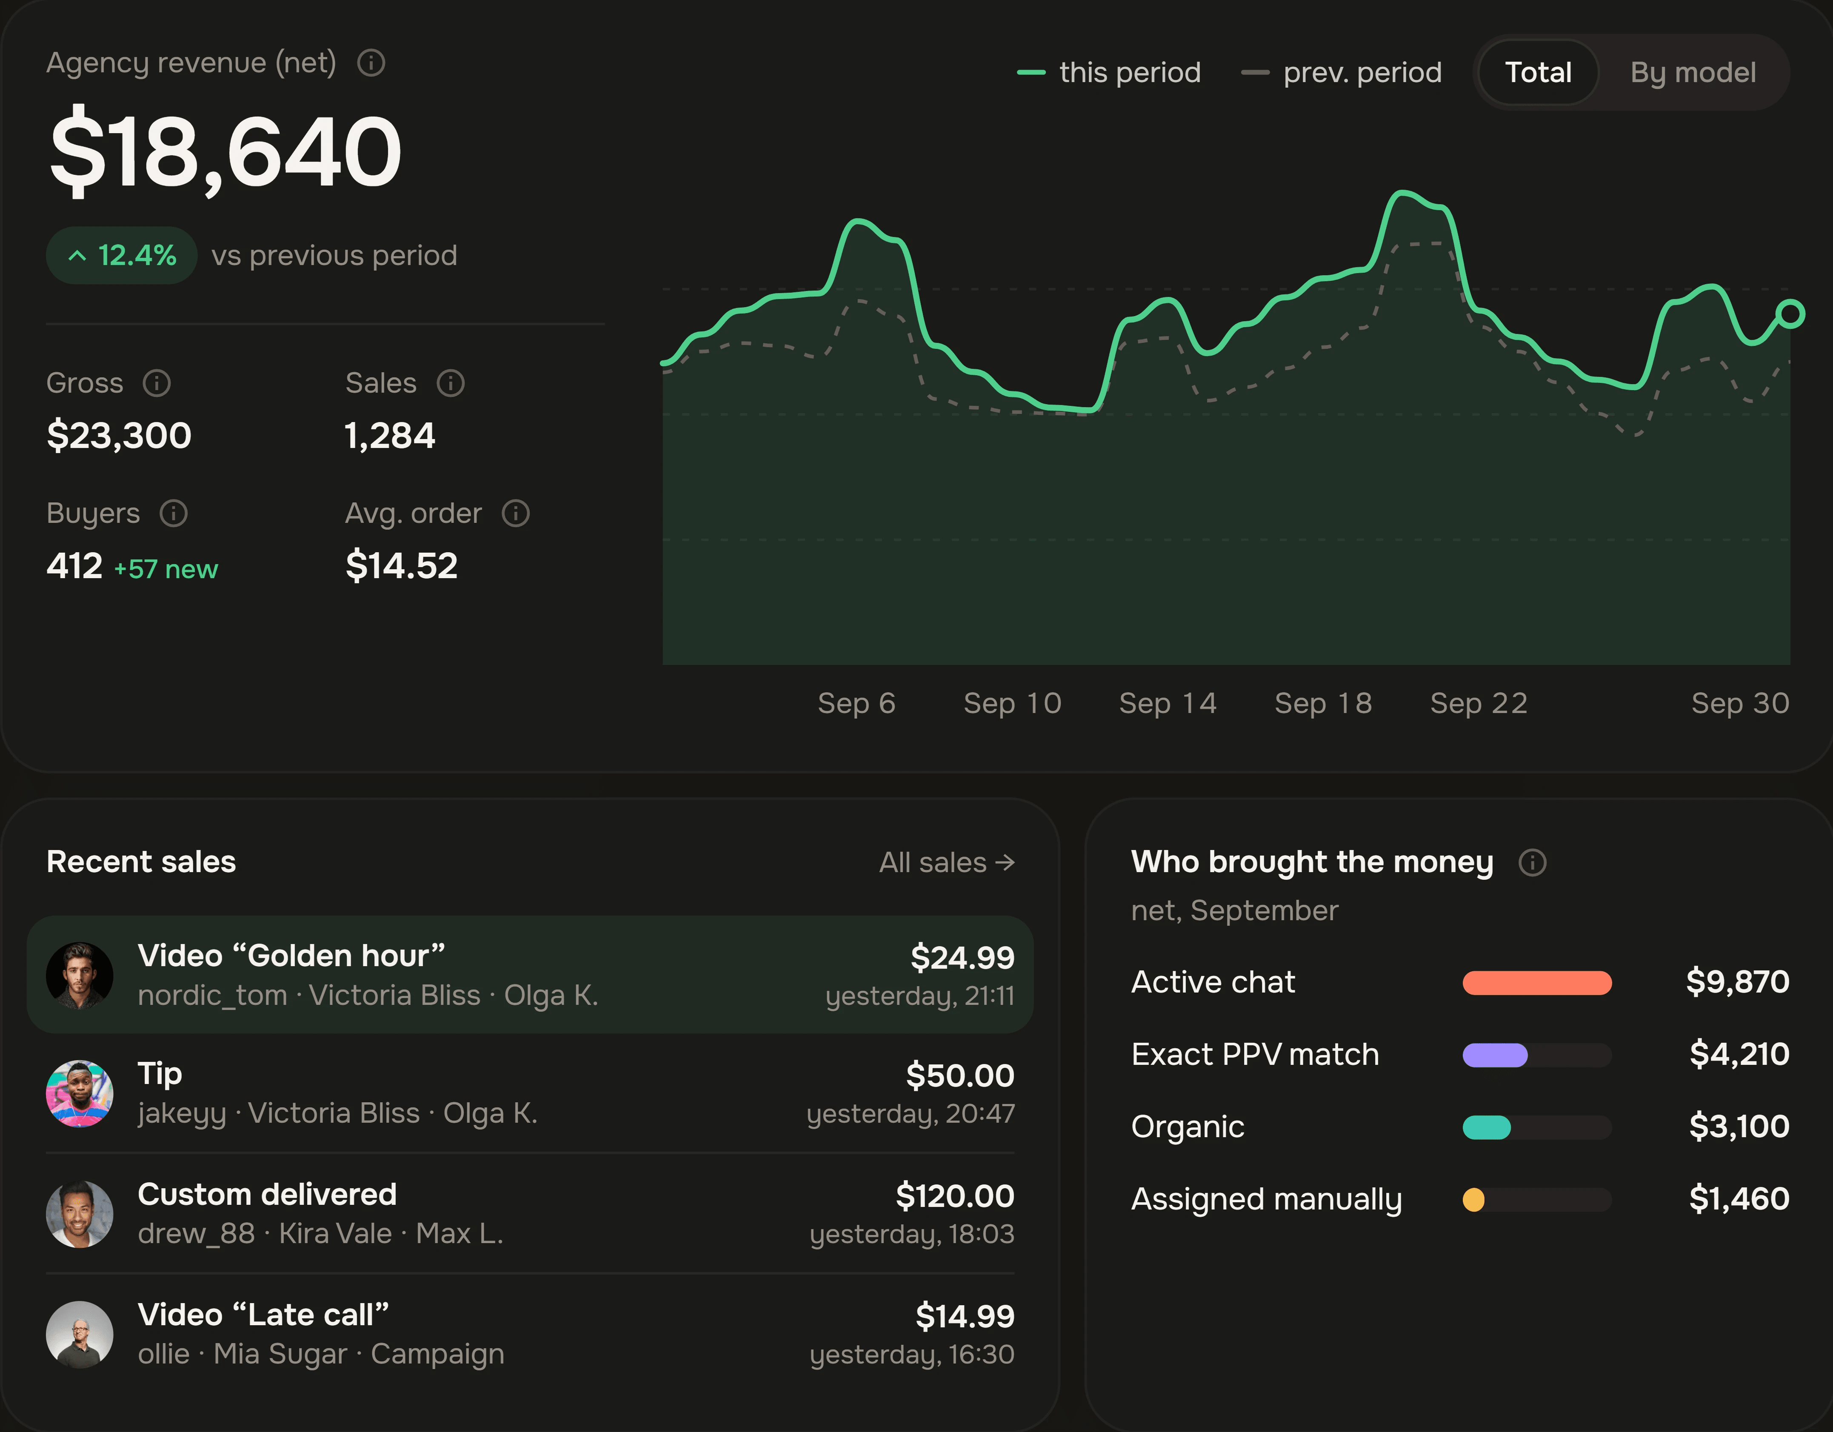
Task: Click the Avg. order info icon
Action: [515, 513]
